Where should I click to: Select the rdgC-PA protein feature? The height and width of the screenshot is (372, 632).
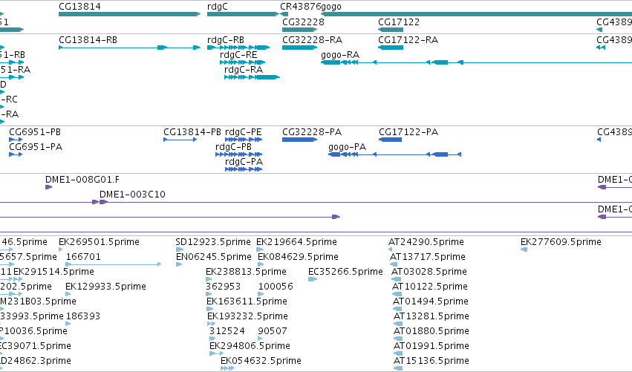coord(244,169)
